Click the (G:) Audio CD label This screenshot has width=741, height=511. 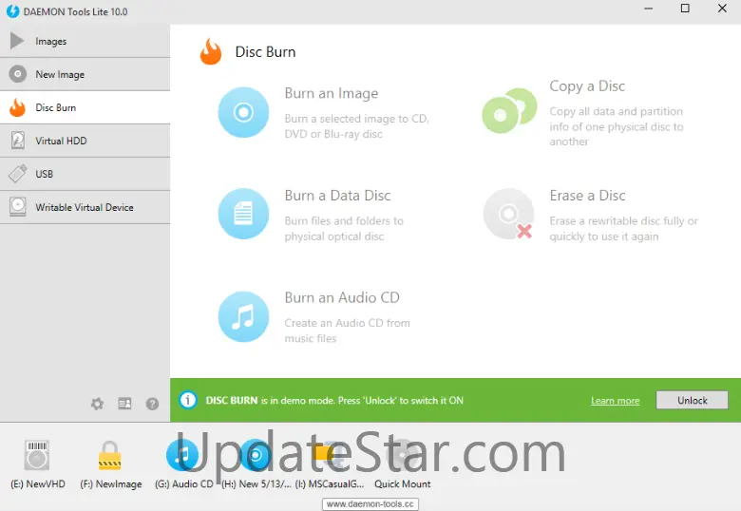click(x=184, y=484)
